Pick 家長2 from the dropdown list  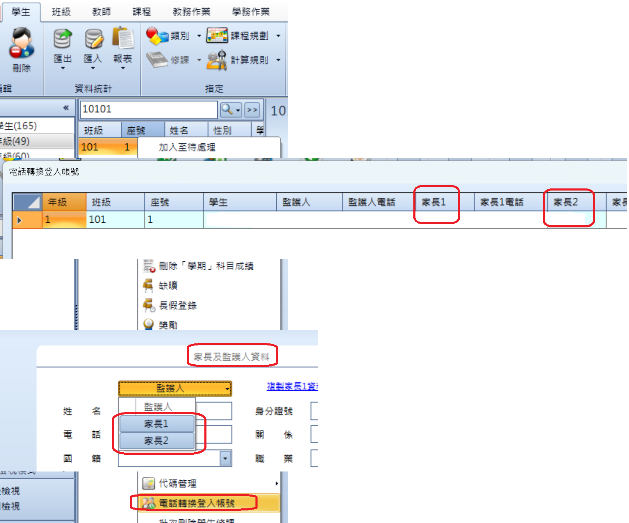157,441
